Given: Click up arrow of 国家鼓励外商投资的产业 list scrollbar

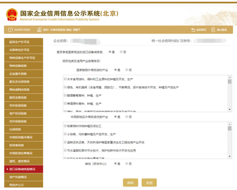Looking at the screenshot, I should (230, 77).
